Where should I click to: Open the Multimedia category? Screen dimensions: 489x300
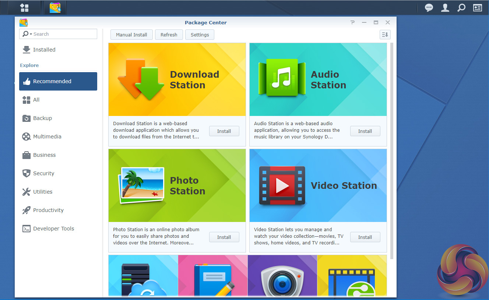click(47, 137)
